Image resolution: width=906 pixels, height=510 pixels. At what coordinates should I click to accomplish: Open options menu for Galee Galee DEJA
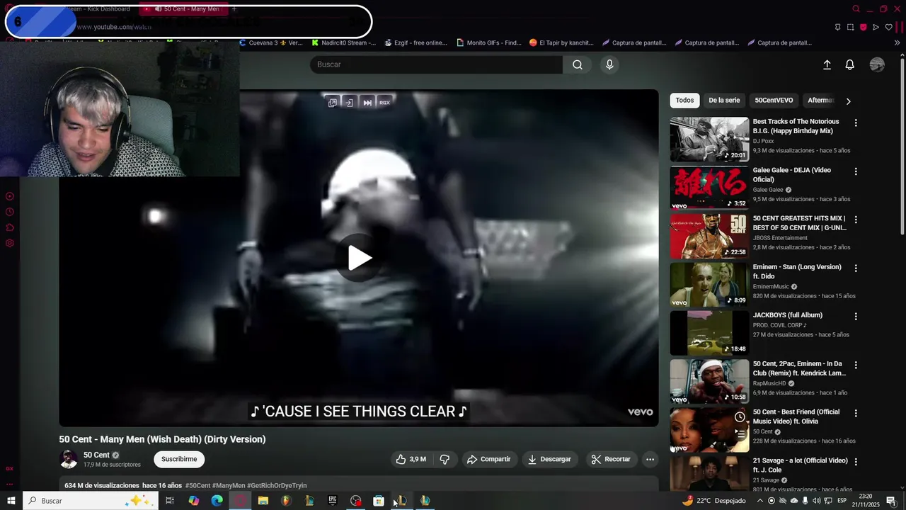coord(856,171)
